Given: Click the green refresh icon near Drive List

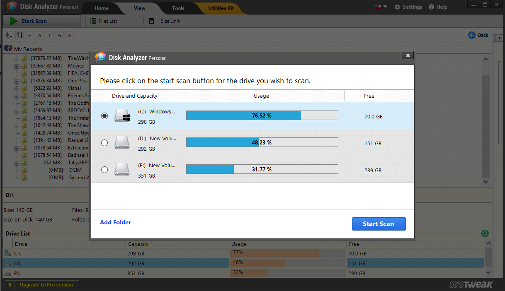Looking at the screenshot, I should coord(485,233).
